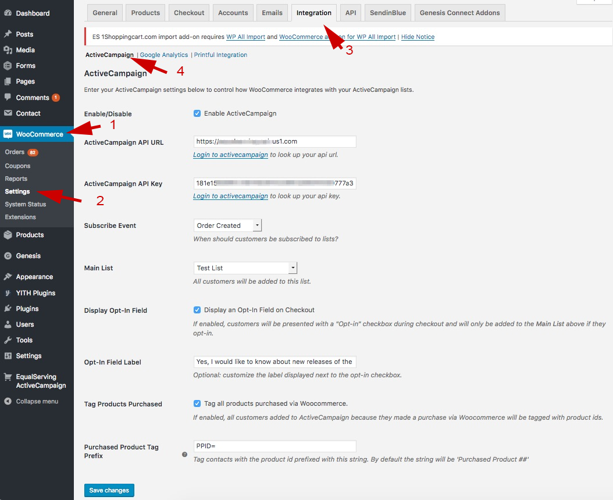Click the Orders count badge 82

33,152
